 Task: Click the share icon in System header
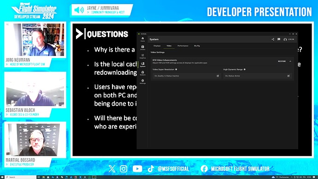(273, 39)
